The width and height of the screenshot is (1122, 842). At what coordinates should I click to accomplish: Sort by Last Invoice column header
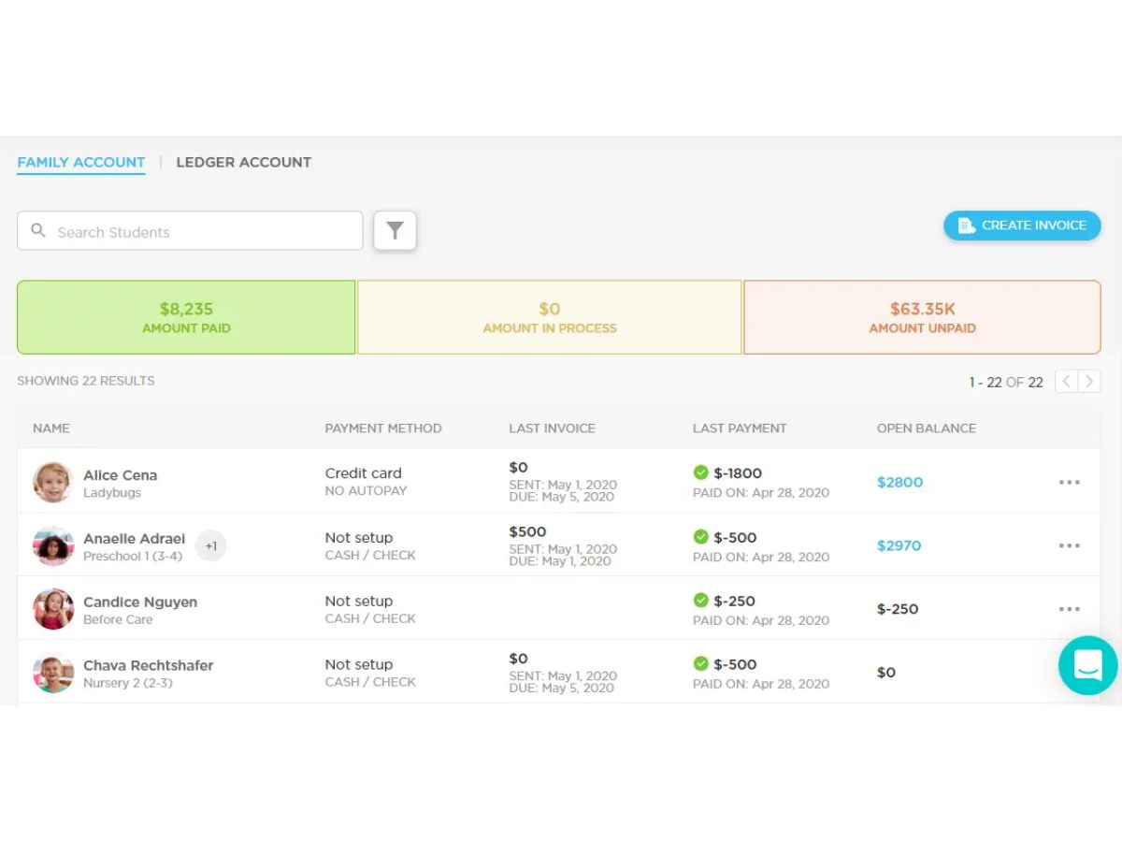click(553, 428)
